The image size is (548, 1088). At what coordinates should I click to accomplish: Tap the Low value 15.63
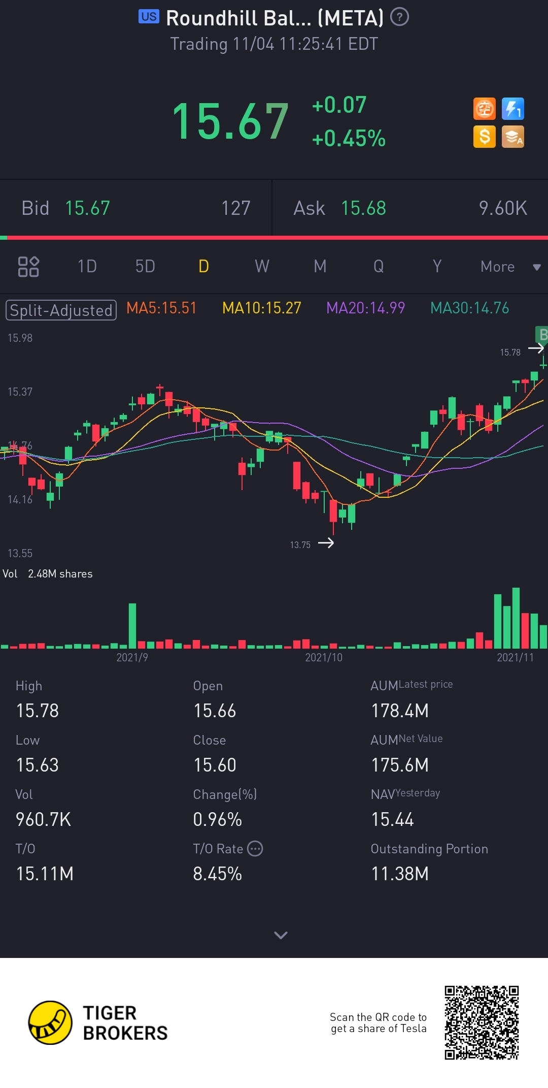(38, 765)
